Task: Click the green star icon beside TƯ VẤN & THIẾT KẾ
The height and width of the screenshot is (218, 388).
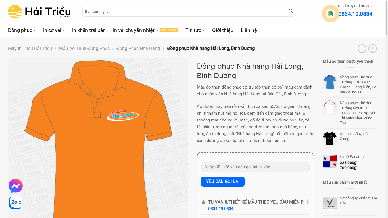Action: point(203,202)
